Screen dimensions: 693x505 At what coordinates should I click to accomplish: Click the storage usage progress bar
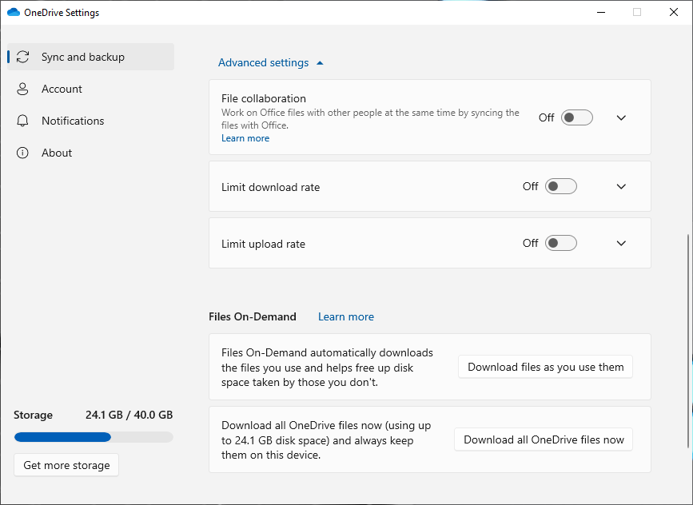[x=93, y=437]
